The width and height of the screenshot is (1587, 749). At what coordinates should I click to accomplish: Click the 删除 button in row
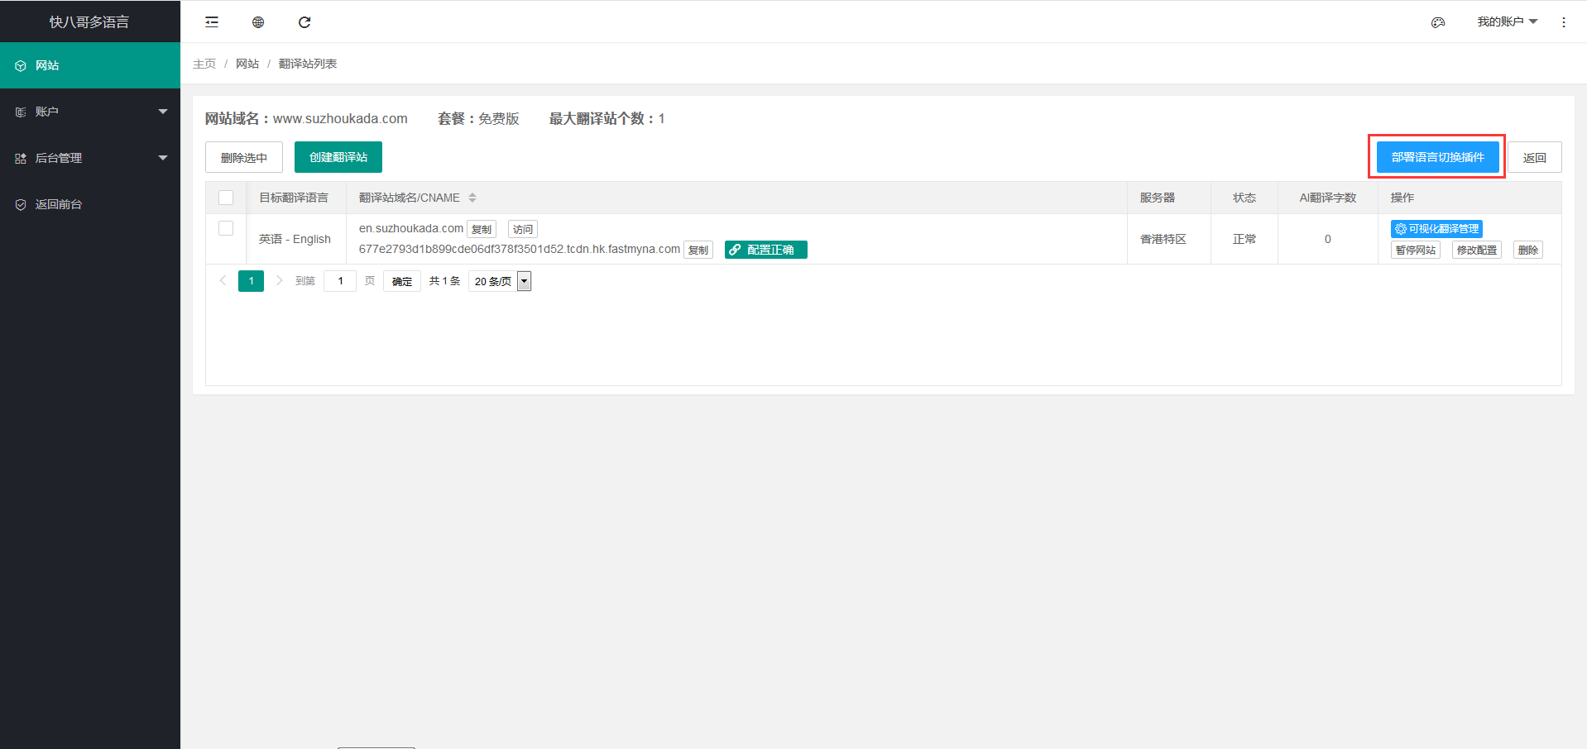(x=1528, y=250)
